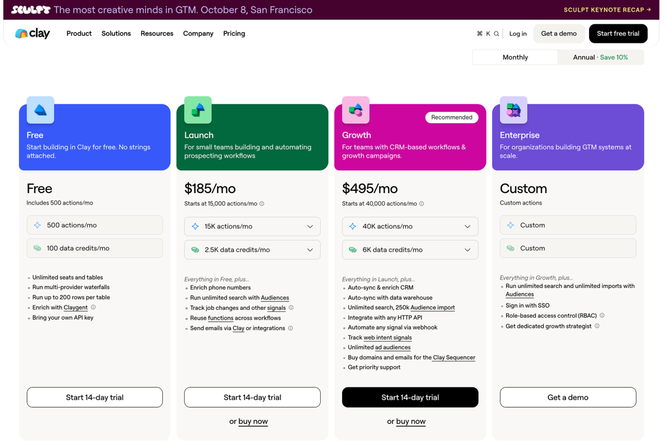Switch billing to Annual Save 10%
The width and height of the screenshot is (667, 442).
point(600,57)
